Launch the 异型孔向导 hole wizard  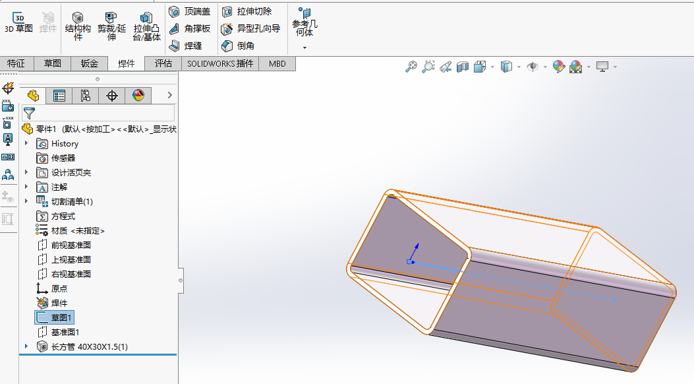pyautogui.click(x=251, y=29)
